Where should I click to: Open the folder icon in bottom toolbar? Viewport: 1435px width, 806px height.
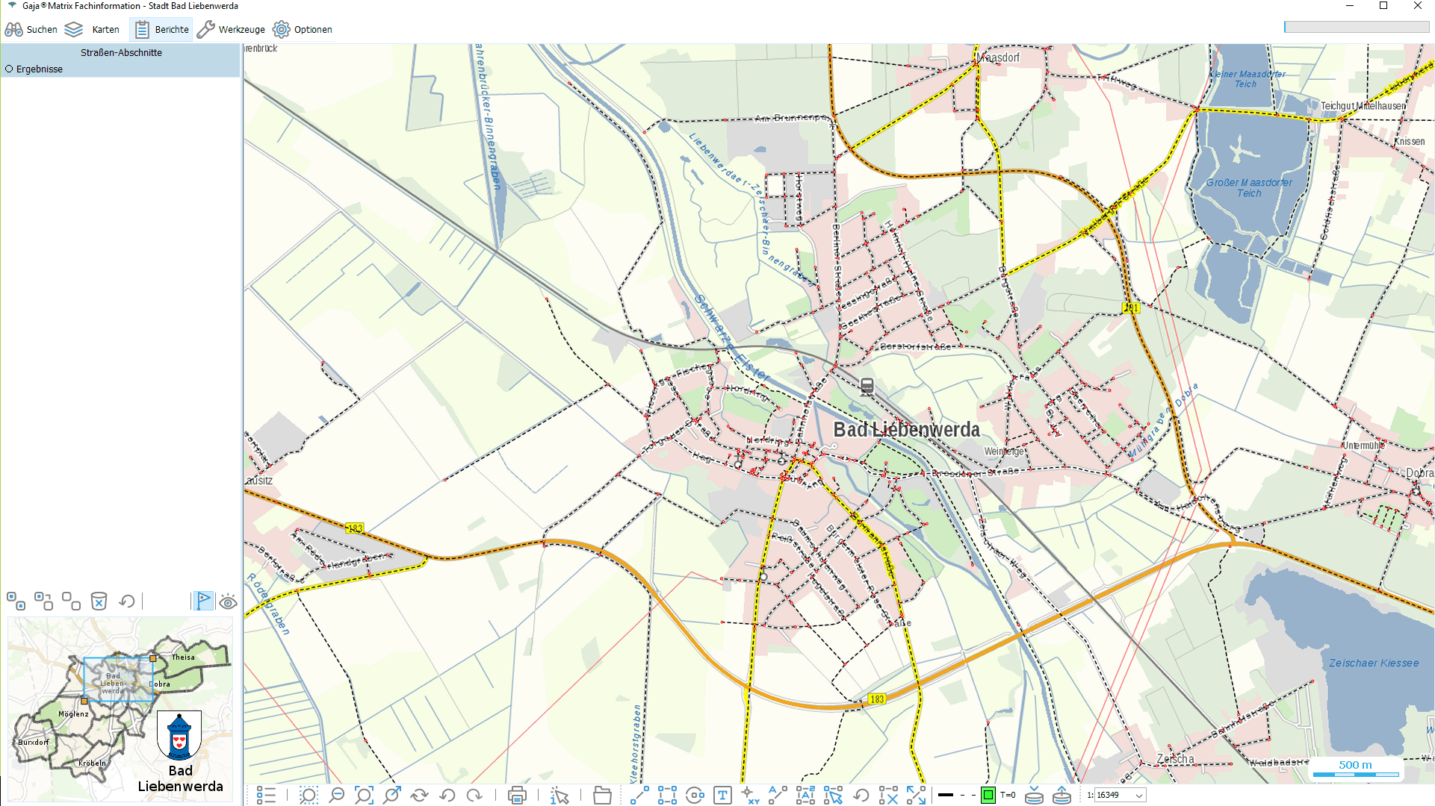pos(602,796)
